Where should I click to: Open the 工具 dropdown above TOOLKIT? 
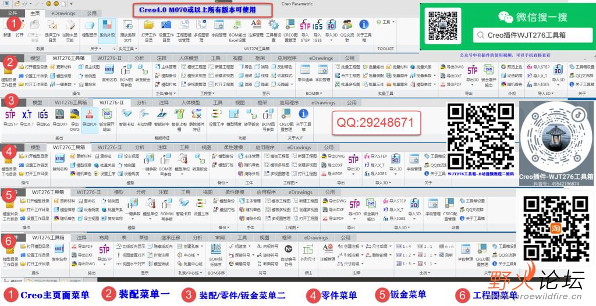pyautogui.click(x=385, y=22)
